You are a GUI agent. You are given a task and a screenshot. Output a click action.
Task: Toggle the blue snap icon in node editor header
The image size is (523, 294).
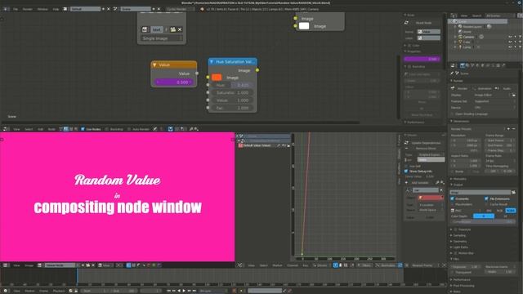click(171, 129)
